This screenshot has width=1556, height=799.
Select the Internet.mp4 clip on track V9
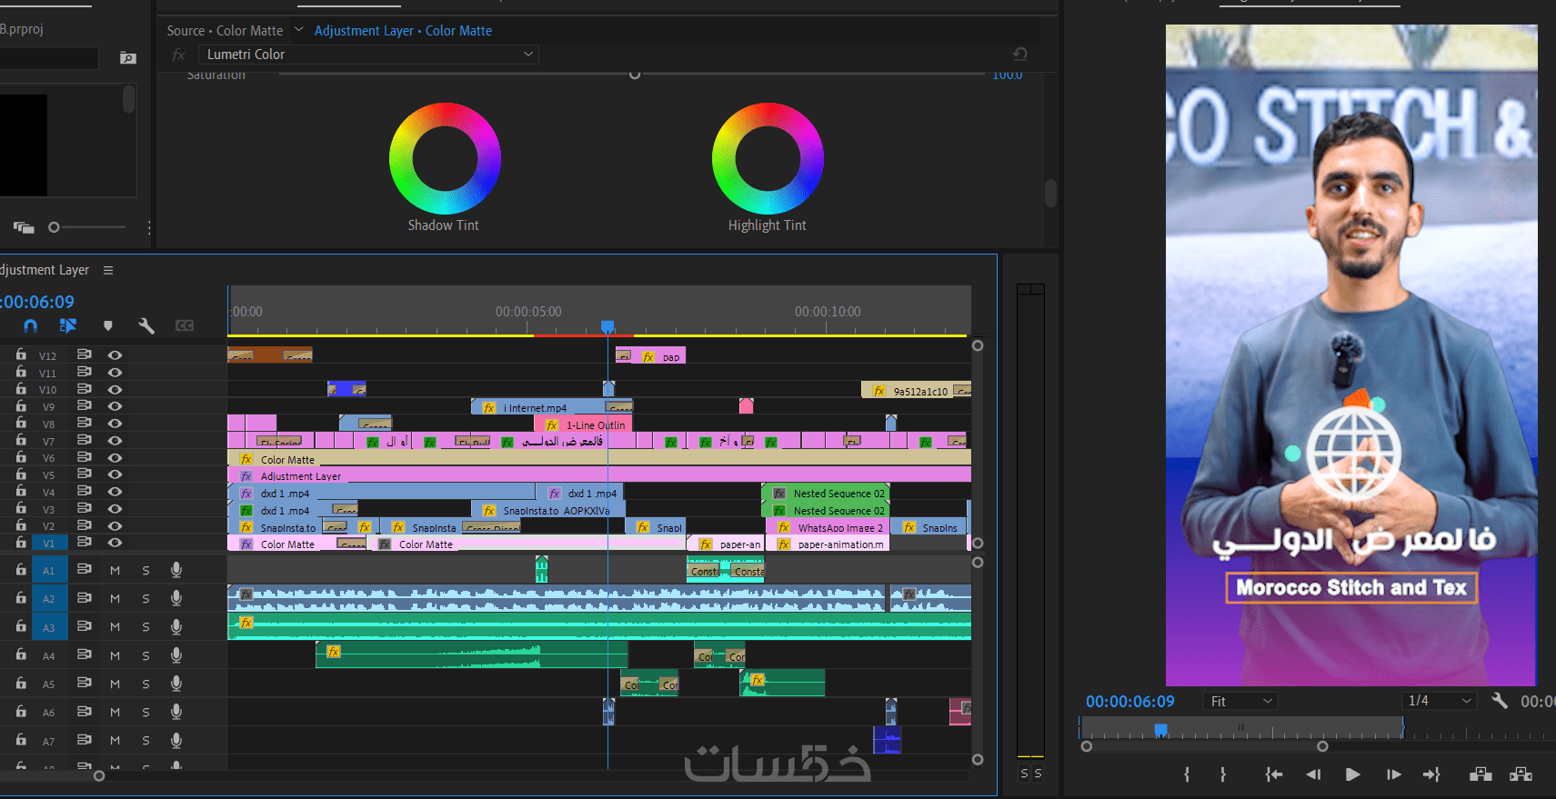tap(552, 407)
